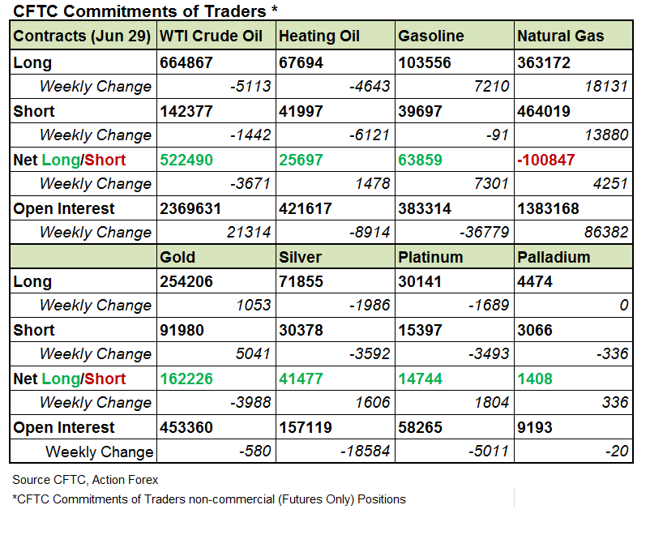Select Palladium long value 4474

click(536, 281)
